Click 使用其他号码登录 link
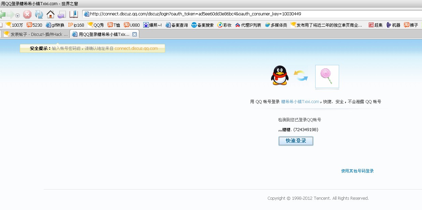Viewport: 422px width, 210px height. coord(358,171)
